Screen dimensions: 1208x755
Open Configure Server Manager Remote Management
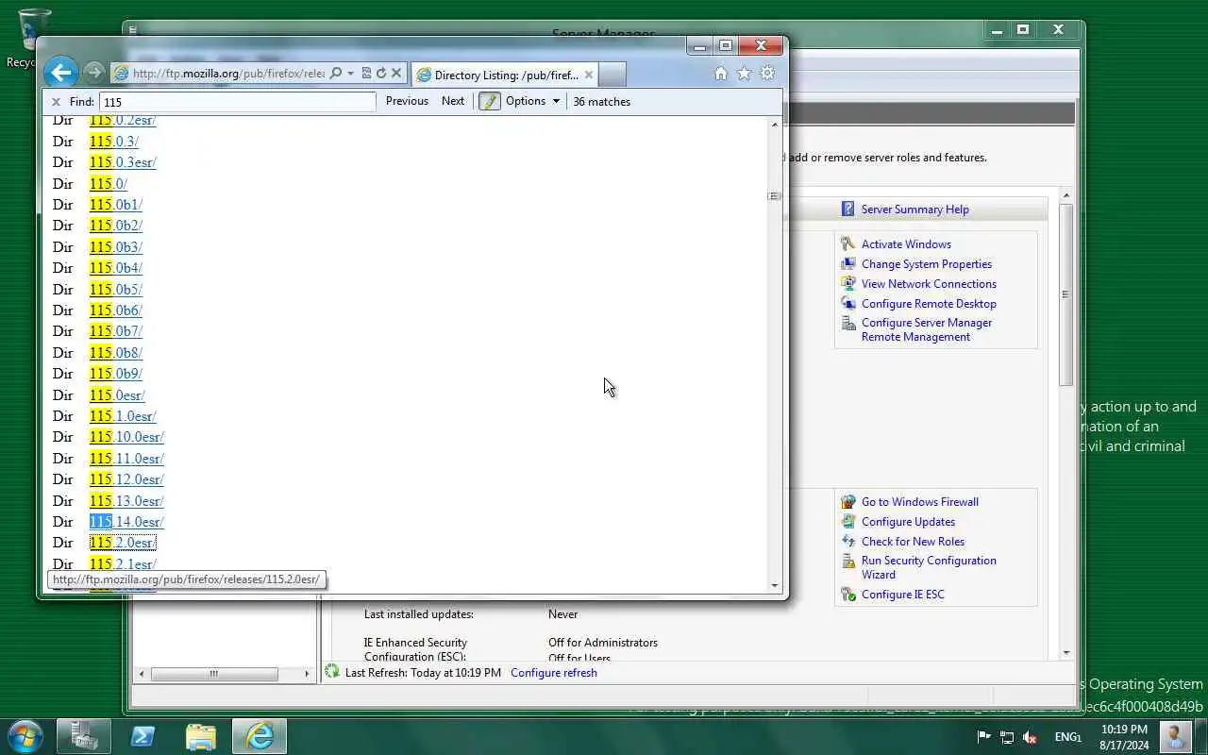coord(926,329)
